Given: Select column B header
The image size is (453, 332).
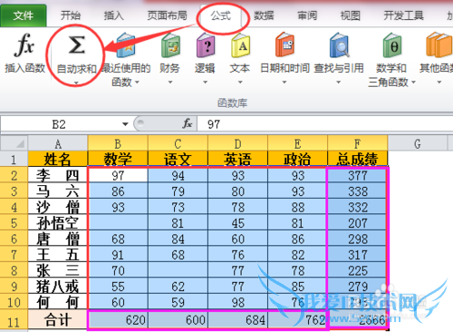Looking at the screenshot, I should pos(118,143).
